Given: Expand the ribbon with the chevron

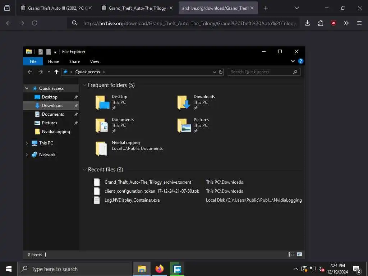Looking at the screenshot, I should point(293,61).
